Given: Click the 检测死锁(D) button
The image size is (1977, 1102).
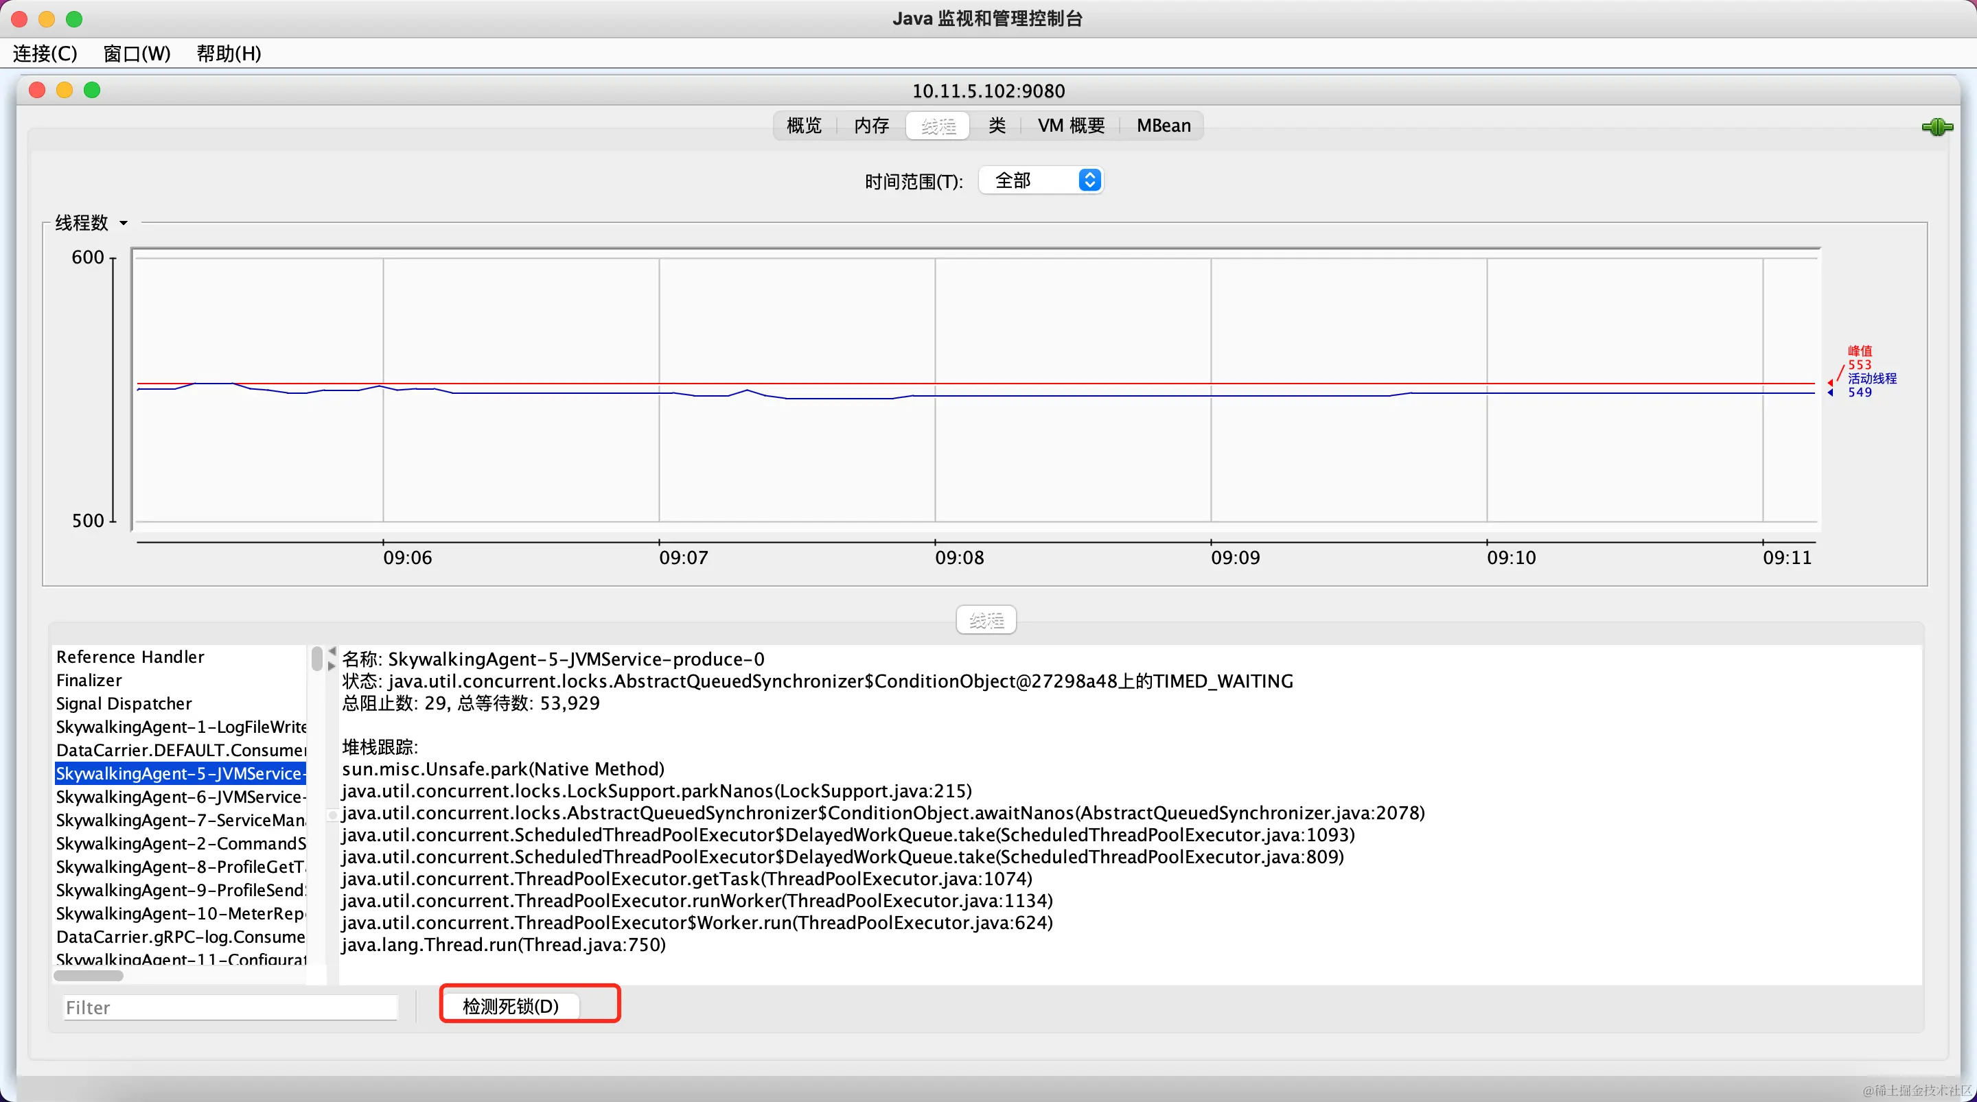Looking at the screenshot, I should pos(511,1006).
